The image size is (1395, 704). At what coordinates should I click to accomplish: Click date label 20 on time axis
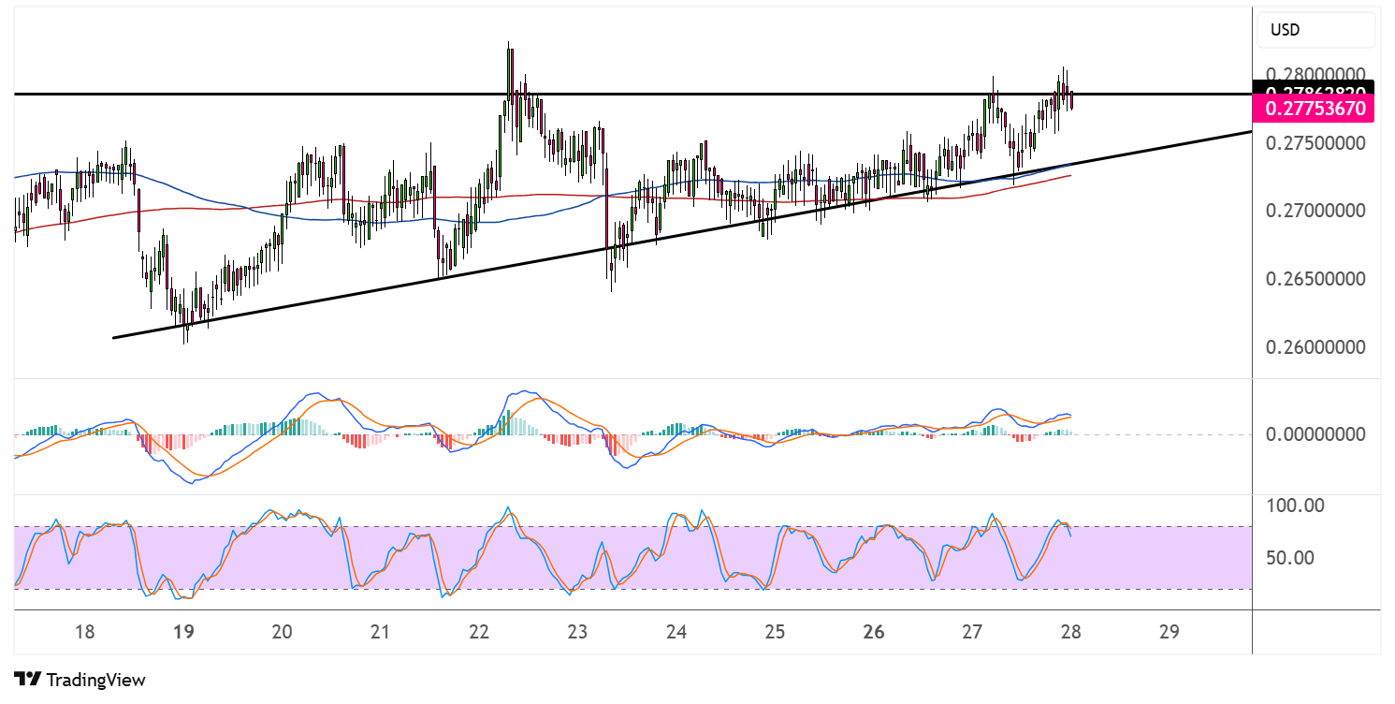282,631
